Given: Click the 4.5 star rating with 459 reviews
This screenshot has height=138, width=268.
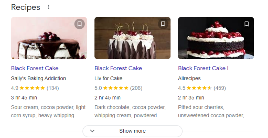Looking at the screenshot, I should (202, 88).
